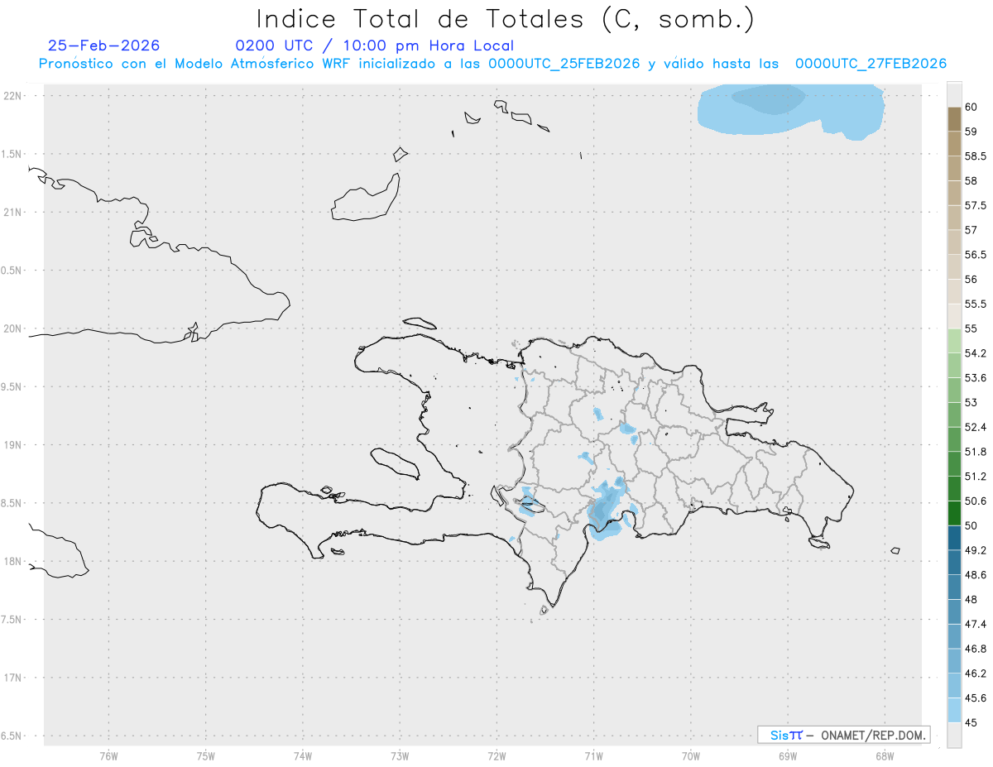The width and height of the screenshot is (993, 767).
Task: Click the longitude label '72W'
Action: tap(496, 755)
